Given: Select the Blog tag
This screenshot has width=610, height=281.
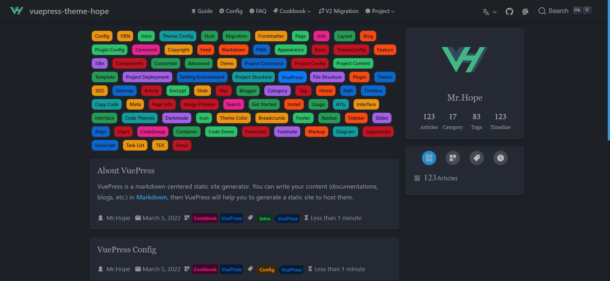Looking at the screenshot, I should coord(368,36).
